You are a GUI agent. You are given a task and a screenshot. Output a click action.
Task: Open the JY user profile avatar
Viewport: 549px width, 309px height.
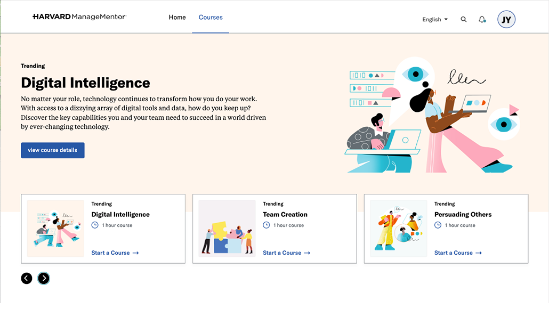(x=506, y=20)
